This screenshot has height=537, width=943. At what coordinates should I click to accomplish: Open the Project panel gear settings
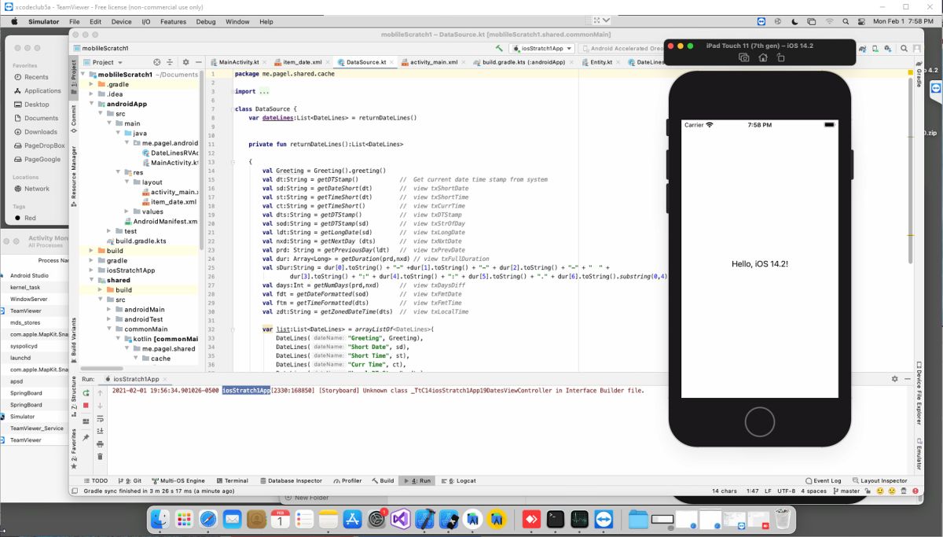tap(186, 62)
